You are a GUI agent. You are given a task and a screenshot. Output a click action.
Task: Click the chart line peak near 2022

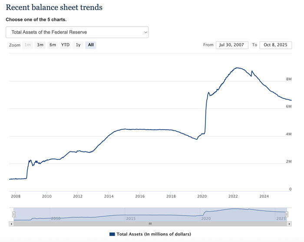tap(236, 68)
